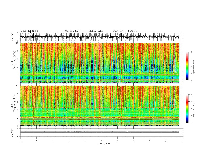Click inside the ch.2 spectrogram panel

100,106
